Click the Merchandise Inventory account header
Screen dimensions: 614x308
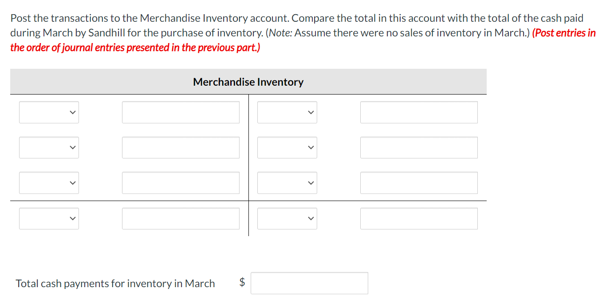tap(248, 82)
